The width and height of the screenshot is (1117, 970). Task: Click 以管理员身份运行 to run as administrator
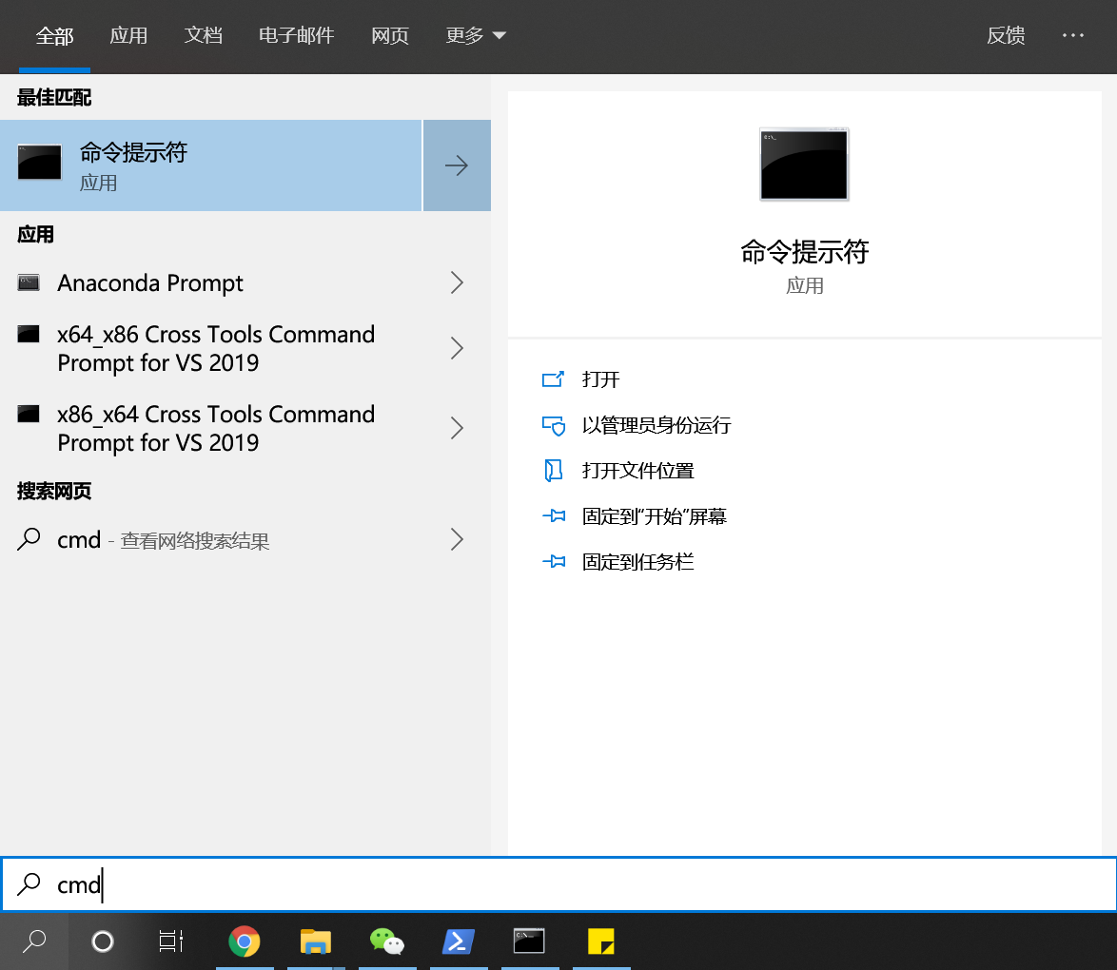[x=656, y=425]
